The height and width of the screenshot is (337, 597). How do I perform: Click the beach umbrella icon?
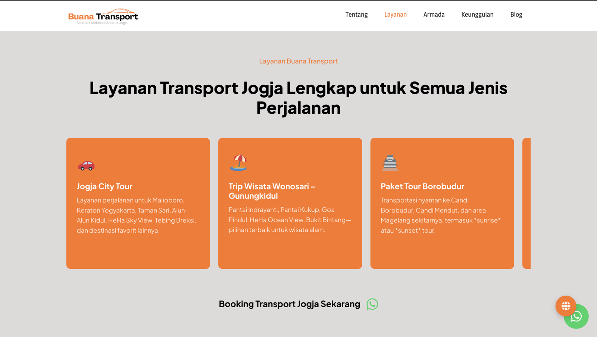238,163
